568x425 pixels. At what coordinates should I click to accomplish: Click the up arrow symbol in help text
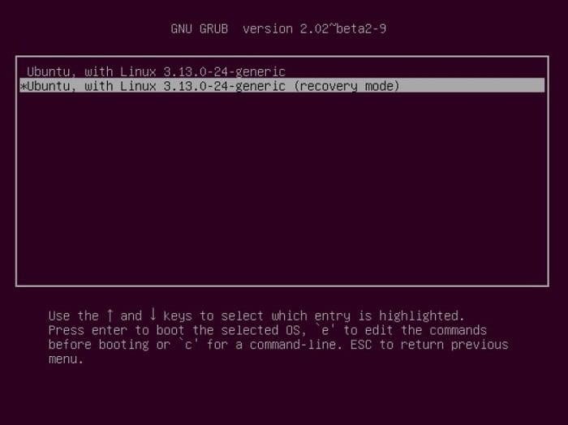point(110,315)
